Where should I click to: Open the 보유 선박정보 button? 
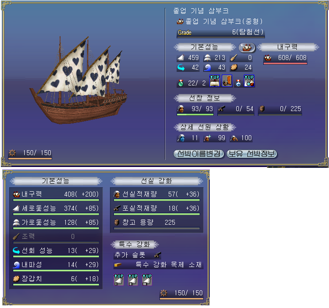click(x=252, y=154)
